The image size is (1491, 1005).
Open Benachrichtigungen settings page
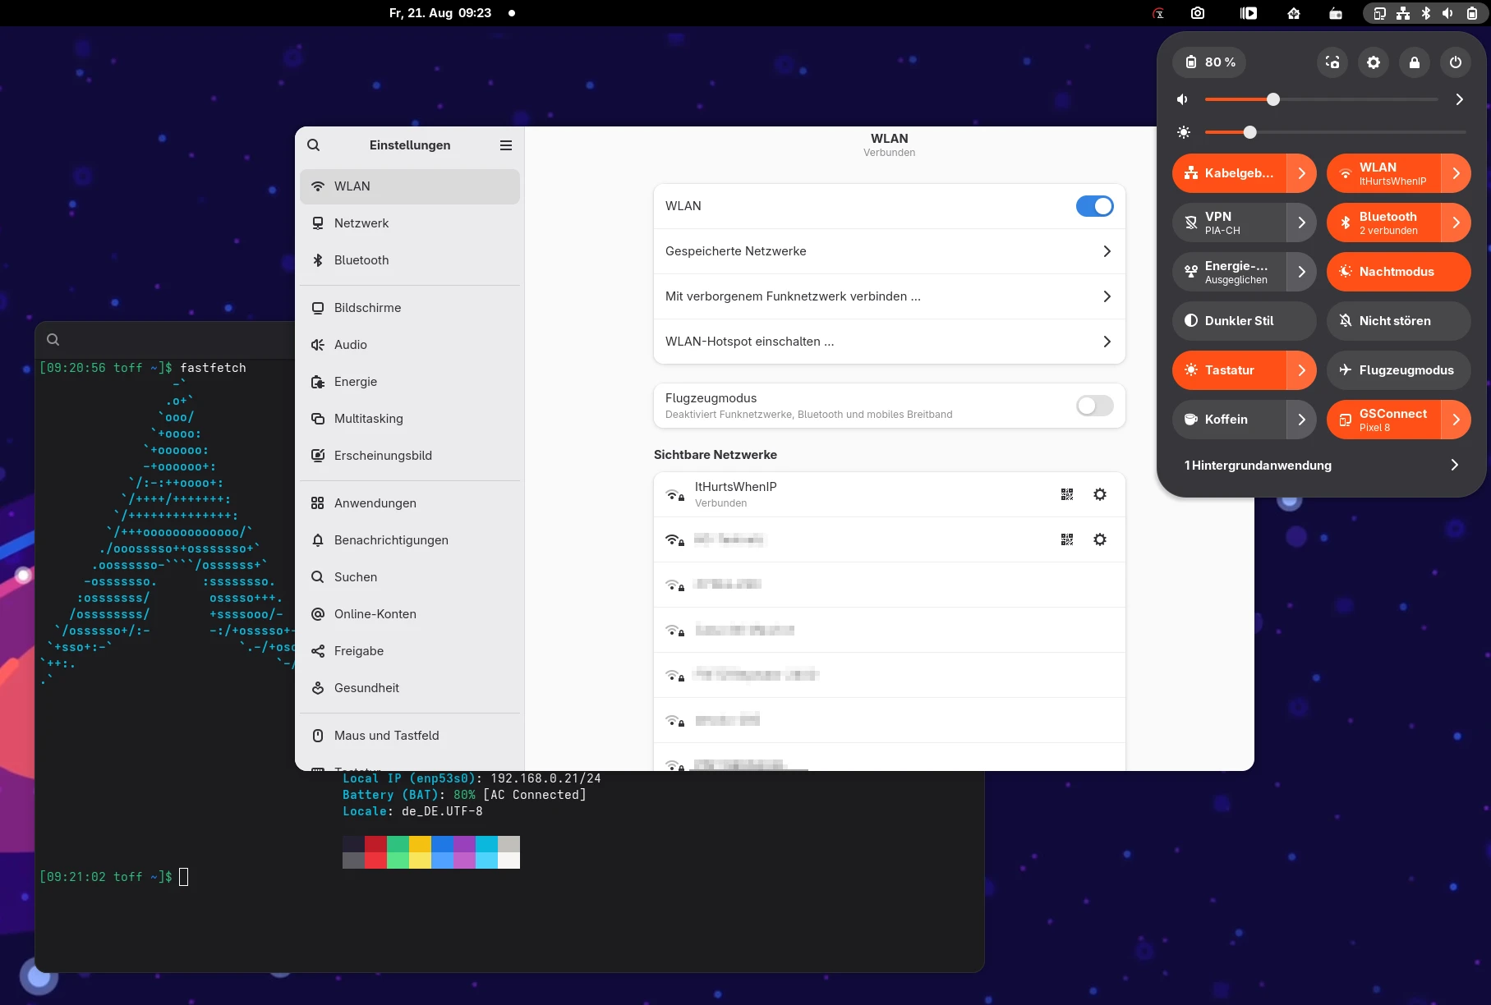[x=410, y=540]
